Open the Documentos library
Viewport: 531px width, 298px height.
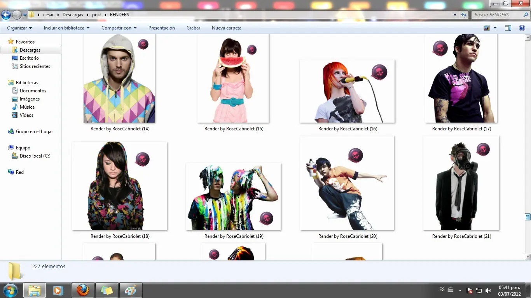(x=33, y=91)
